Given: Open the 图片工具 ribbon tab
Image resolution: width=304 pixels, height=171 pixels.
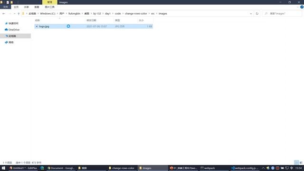Looking at the screenshot, I should (x=49, y=7).
